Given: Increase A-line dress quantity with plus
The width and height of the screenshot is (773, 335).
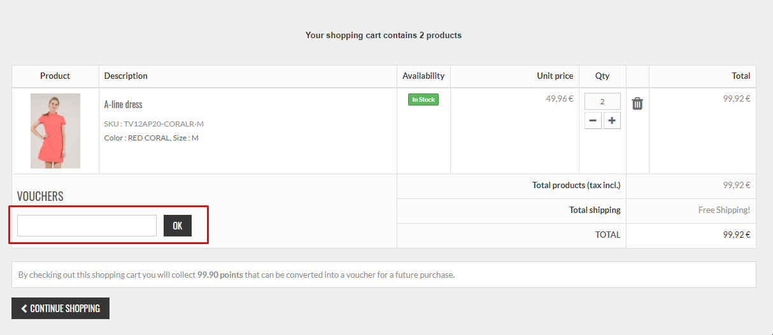Looking at the screenshot, I should point(612,120).
